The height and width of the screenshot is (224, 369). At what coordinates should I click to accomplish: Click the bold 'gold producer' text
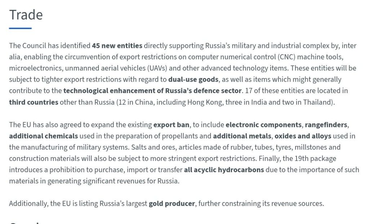[x=172, y=204]
